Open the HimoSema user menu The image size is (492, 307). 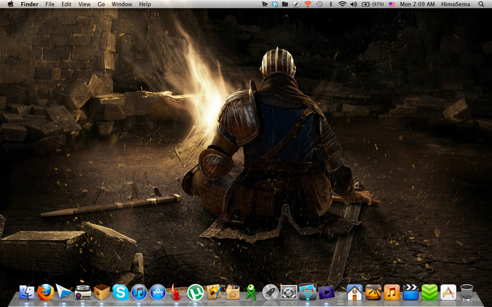456,4
